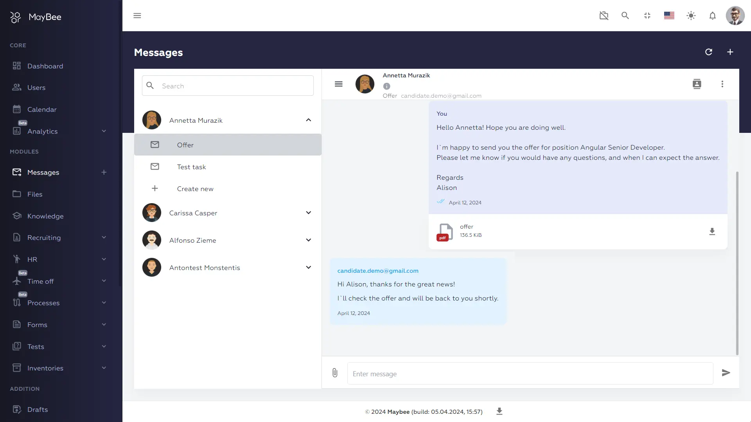
Task: Toggle the conversation list panel in chat header
Action: (x=338, y=84)
